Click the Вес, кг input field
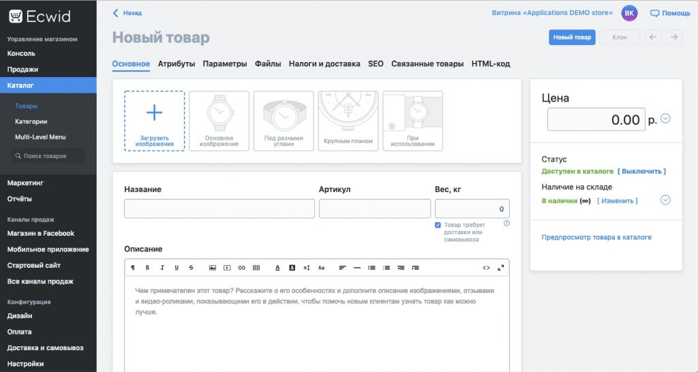This screenshot has width=698, height=372. click(x=472, y=208)
